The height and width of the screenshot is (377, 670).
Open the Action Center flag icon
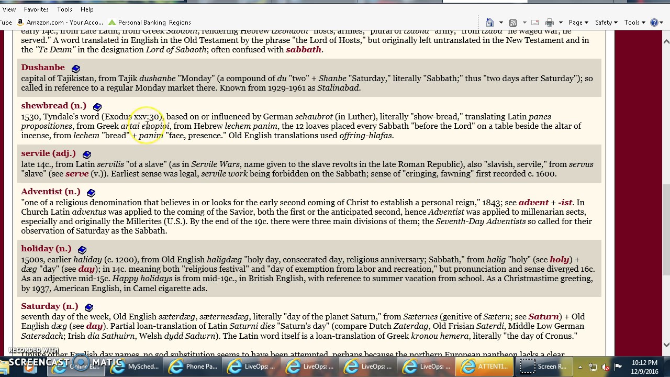618,367
